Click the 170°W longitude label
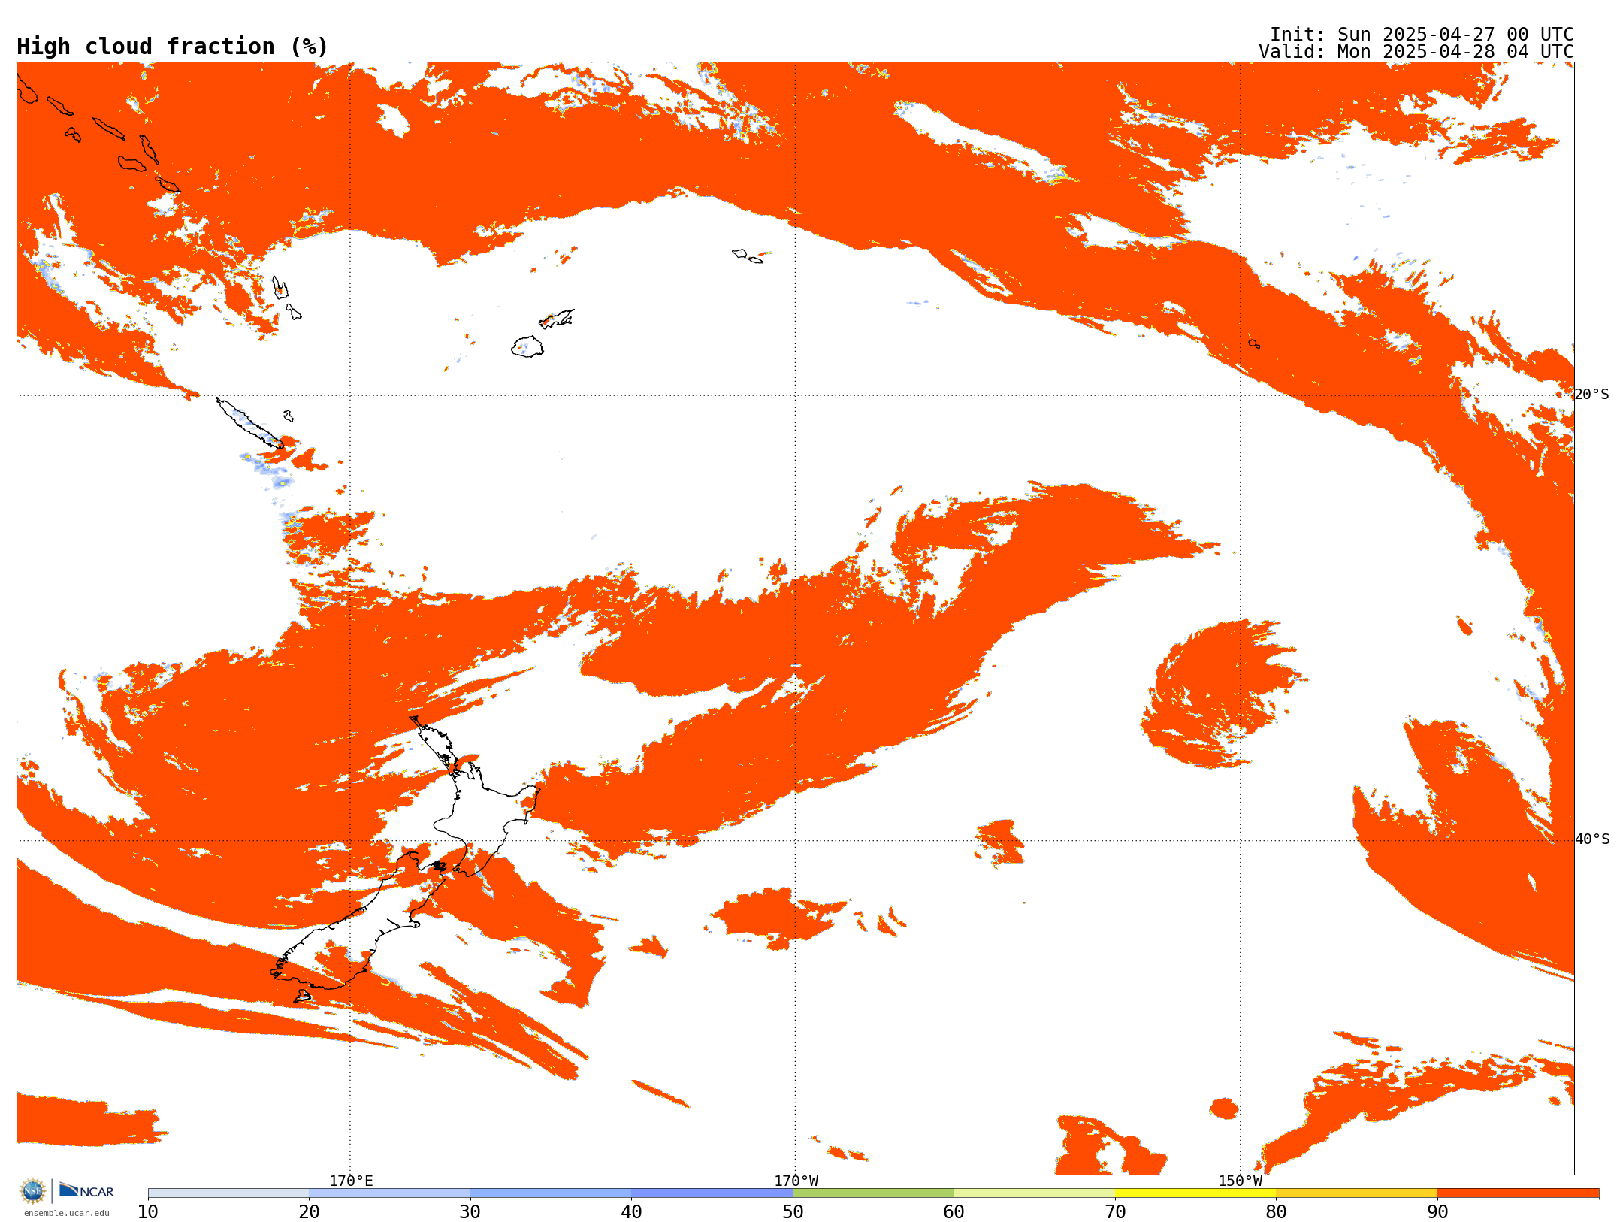1623x1222 pixels. [796, 1181]
